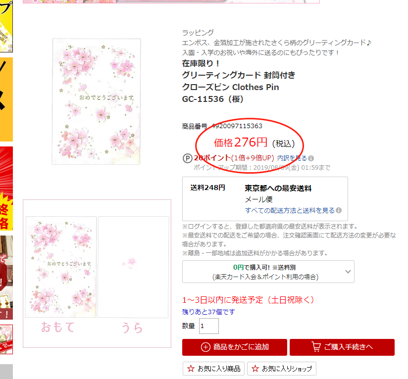Viewport: 408px width, 379px height.
Task: Open the 0円で購入可 information panel
Action: point(268,272)
